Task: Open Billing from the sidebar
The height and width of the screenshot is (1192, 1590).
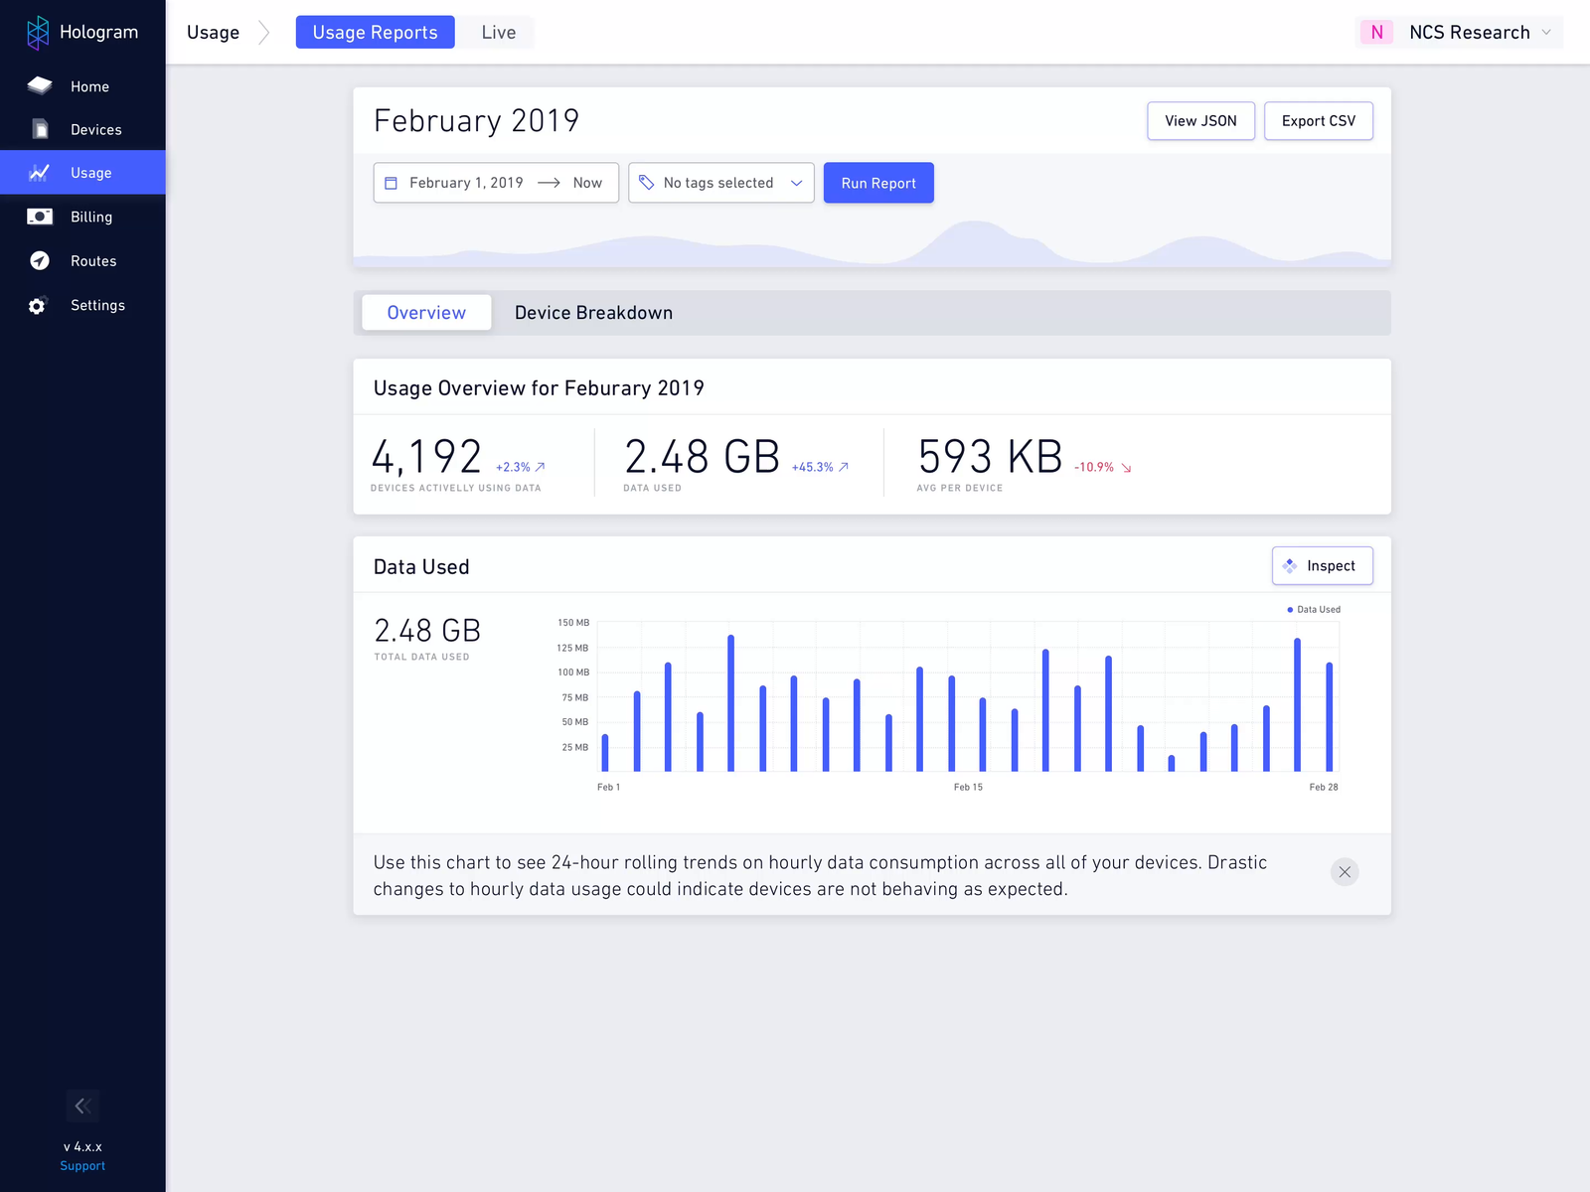Action: pyautogui.click(x=40, y=217)
